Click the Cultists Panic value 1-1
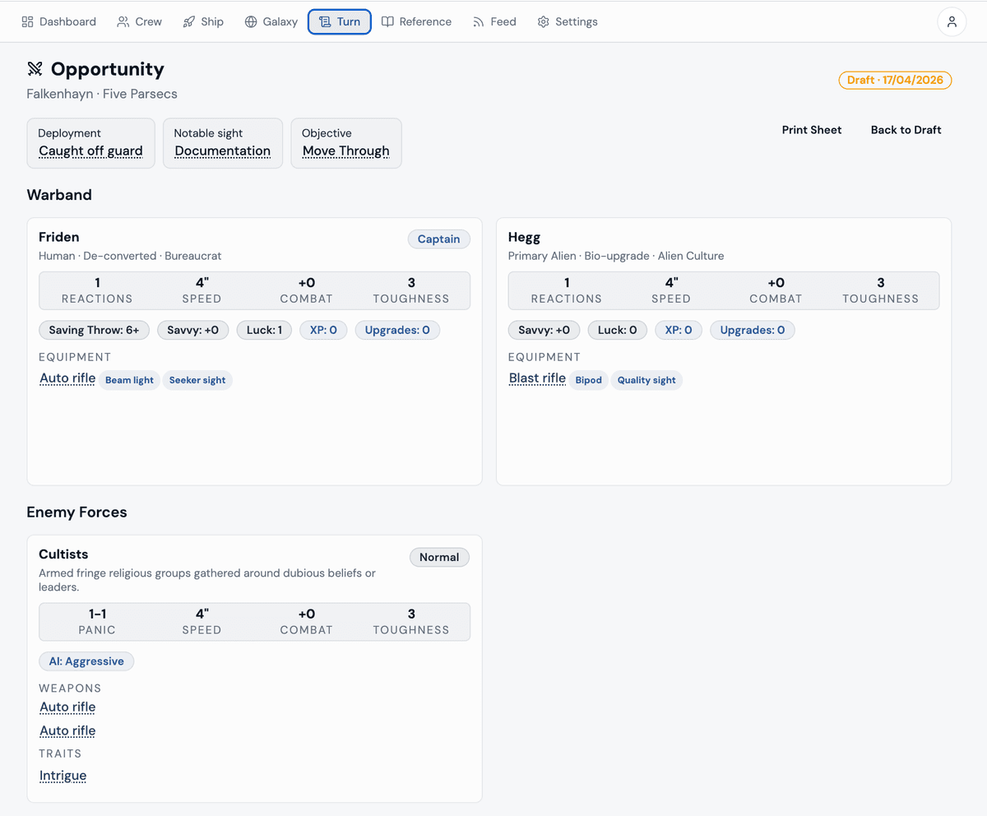This screenshot has height=816, width=987. click(97, 614)
